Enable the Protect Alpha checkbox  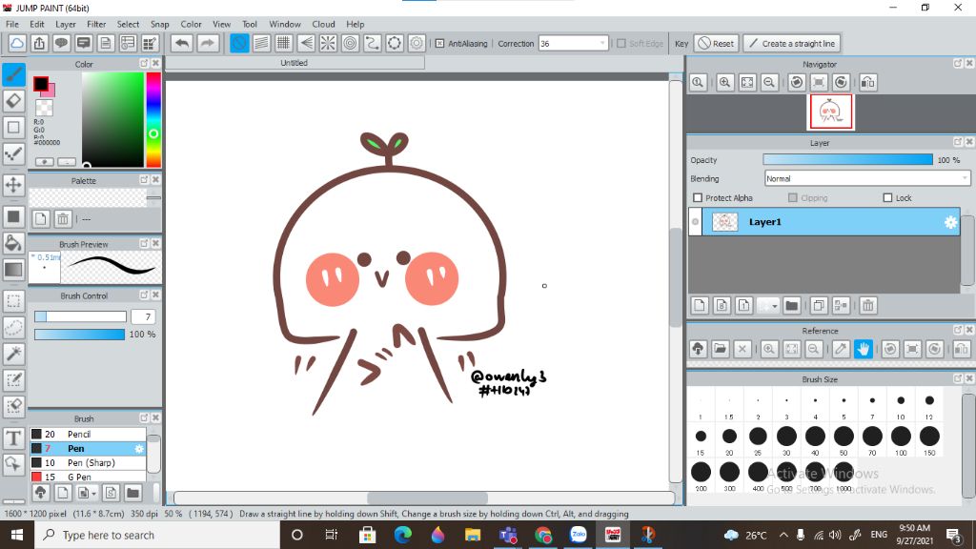[x=698, y=198]
